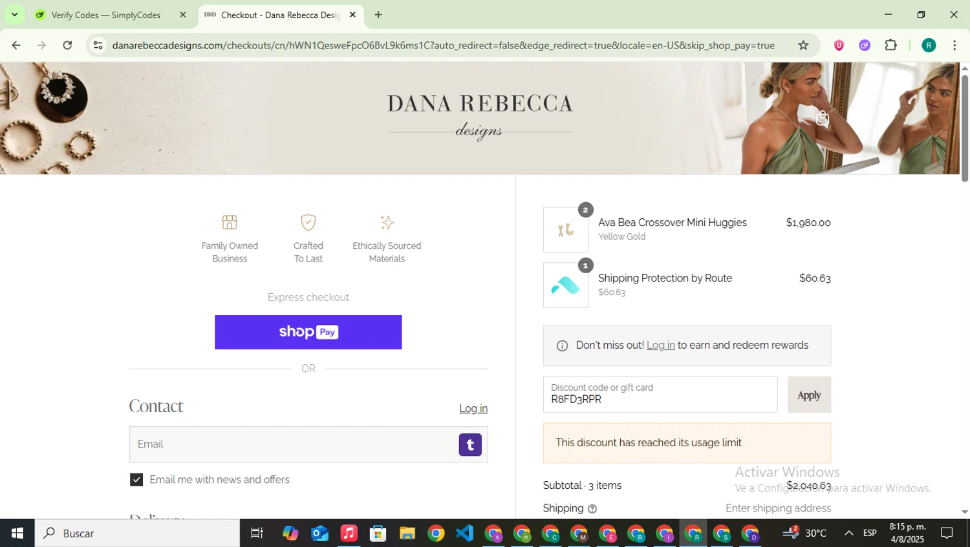Click the purple 't' autofill icon in Email field
Image resolution: width=970 pixels, height=547 pixels.
[470, 444]
